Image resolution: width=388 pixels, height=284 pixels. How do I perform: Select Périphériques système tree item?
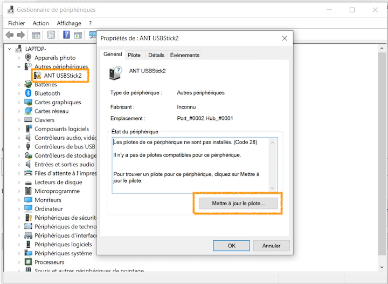click(x=64, y=253)
